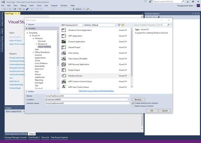This screenshot has width=201, height=143.
Task: Click the Output panel vertical scrollbar
Action: click(142, 121)
